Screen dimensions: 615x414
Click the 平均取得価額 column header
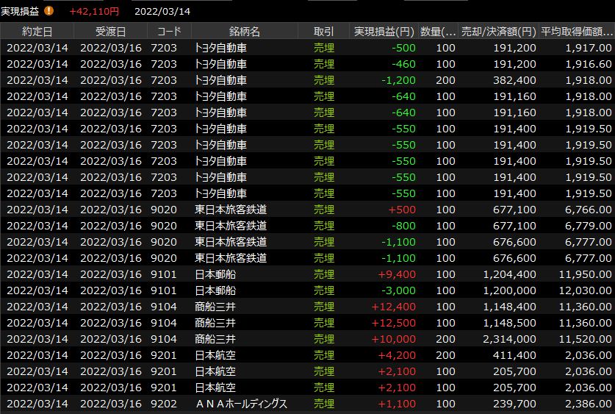click(x=576, y=32)
